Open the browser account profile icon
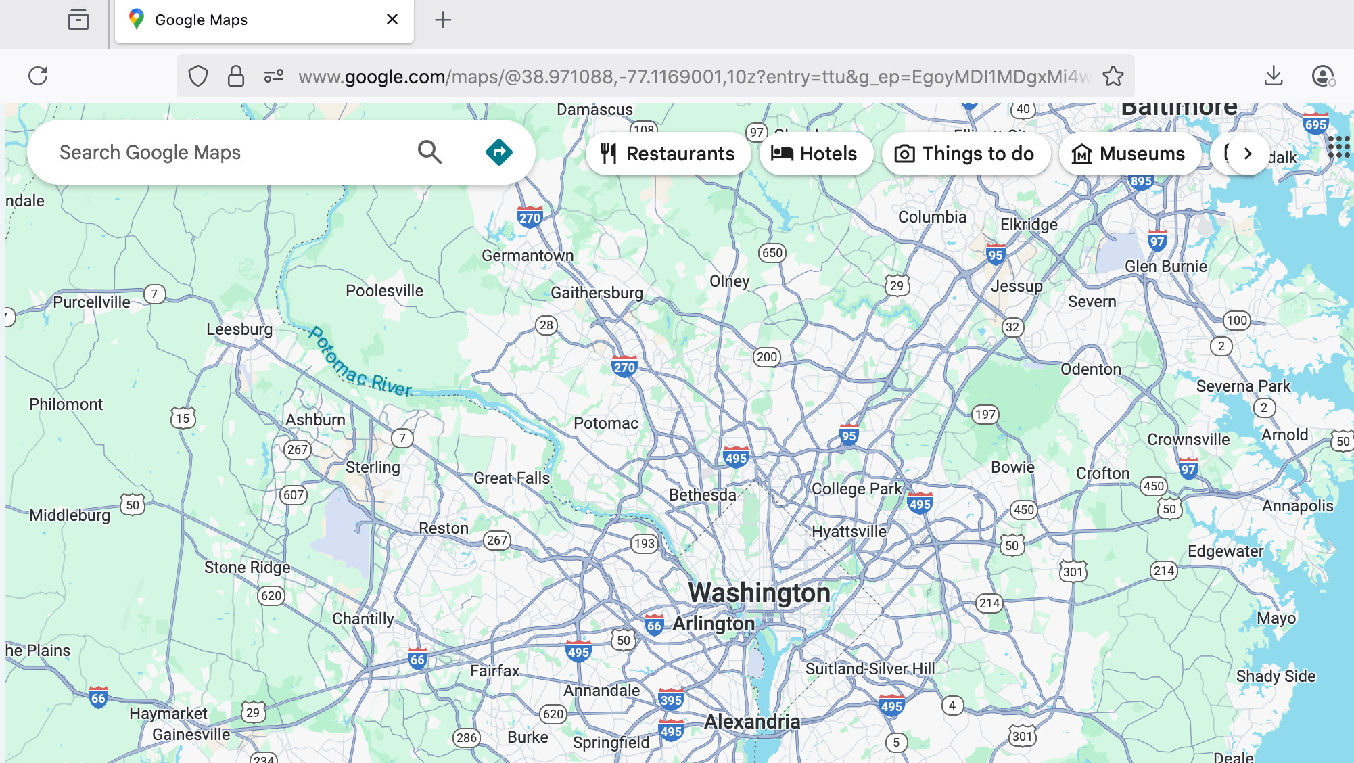 tap(1322, 76)
